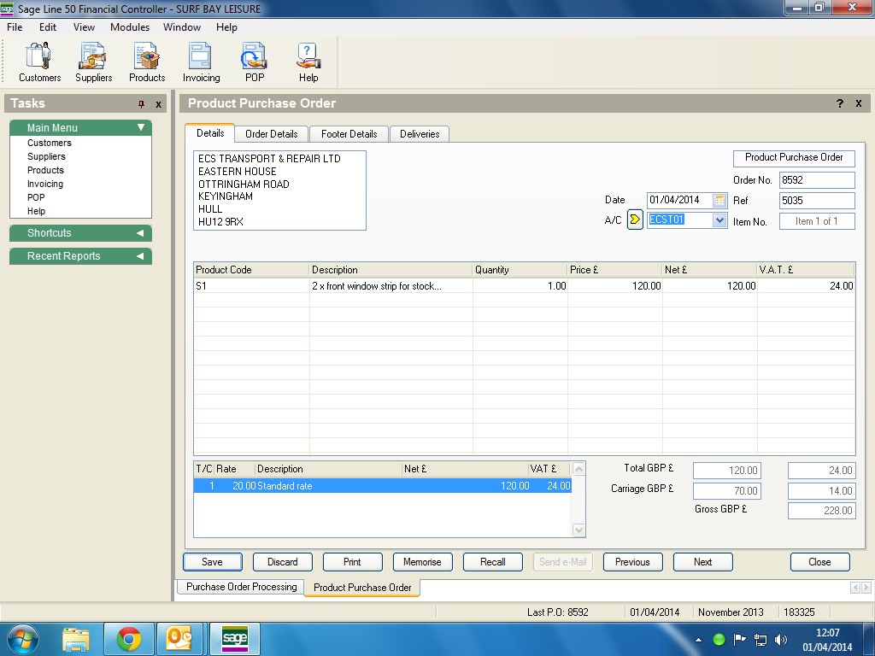
Task: Open the Customers module icon
Action: tap(39, 61)
